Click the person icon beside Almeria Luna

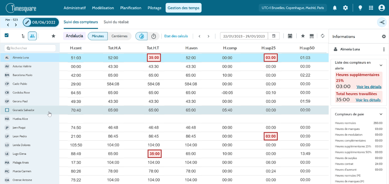pyautogui.click(x=336, y=50)
